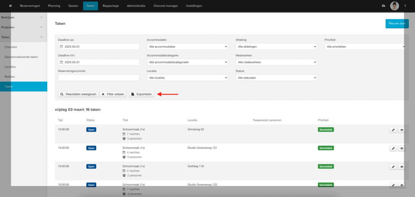Open the Rapportage menu
415x197 pixels.
click(111, 6)
